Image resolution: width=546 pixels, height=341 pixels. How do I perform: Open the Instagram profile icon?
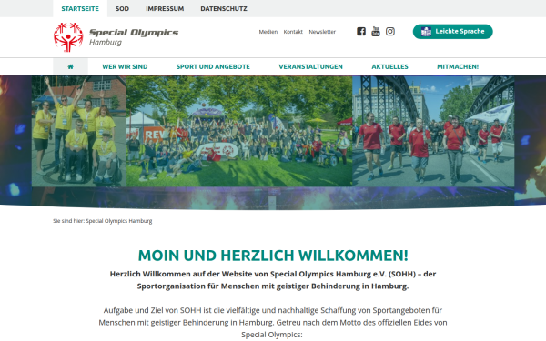click(390, 31)
